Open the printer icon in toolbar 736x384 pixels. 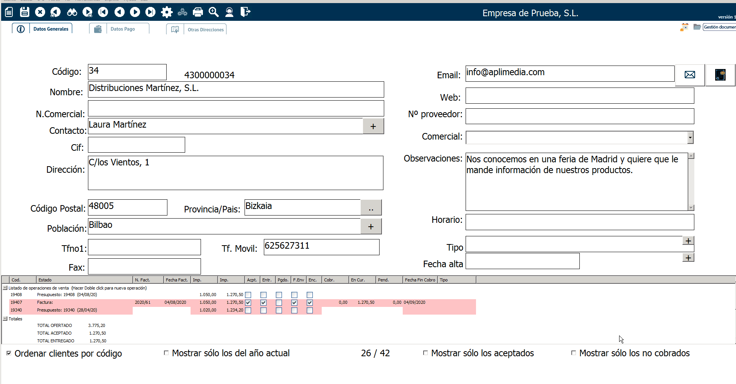click(x=198, y=12)
